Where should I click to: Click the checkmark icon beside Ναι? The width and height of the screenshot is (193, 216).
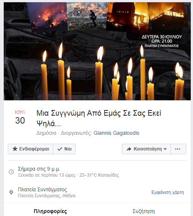pos(60,149)
